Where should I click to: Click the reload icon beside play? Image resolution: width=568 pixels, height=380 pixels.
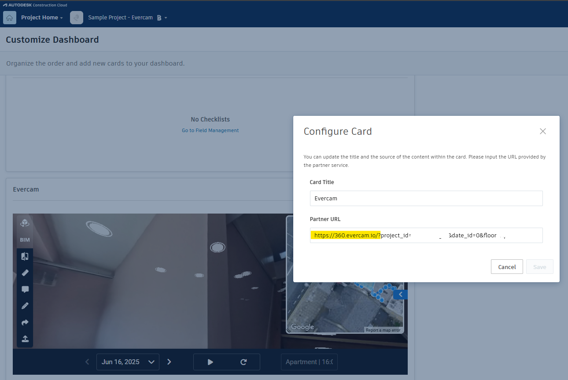pos(243,362)
